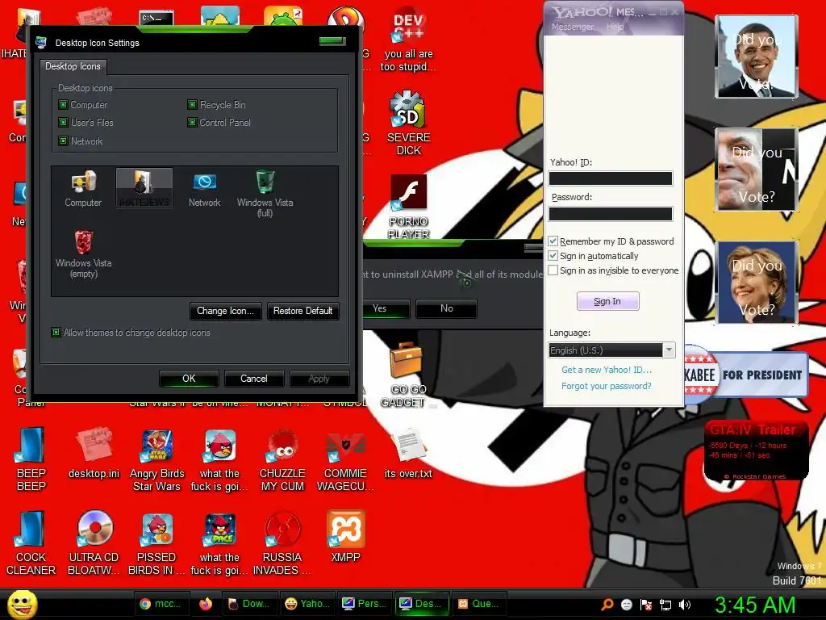Viewport: 826px width, 620px height.
Task: Select the Network icon in the preview list
Action: [204, 189]
